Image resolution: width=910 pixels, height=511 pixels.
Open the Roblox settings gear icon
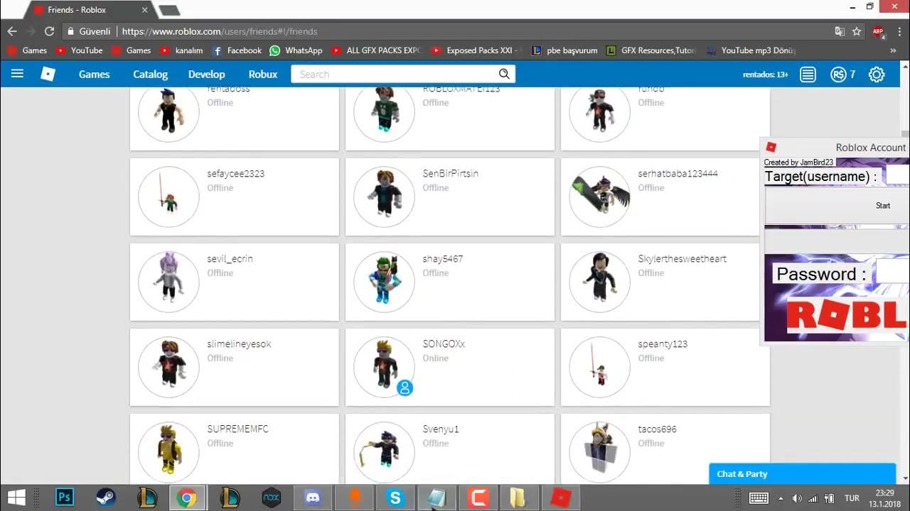(877, 75)
